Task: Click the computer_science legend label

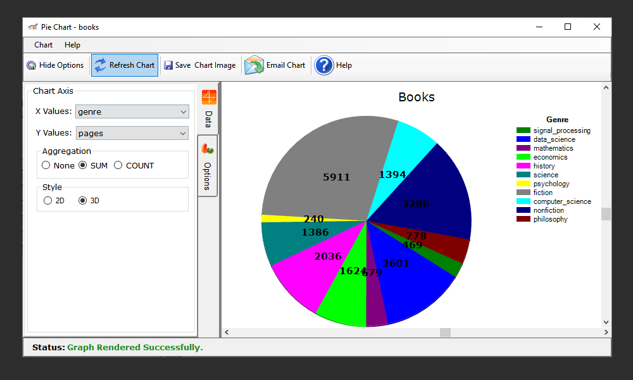Action: (x=562, y=201)
